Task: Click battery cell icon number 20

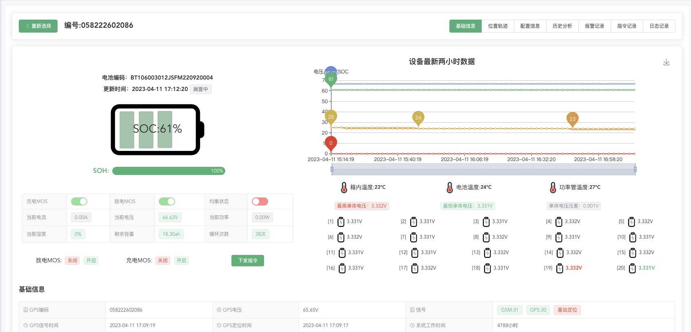Action: [632, 268]
